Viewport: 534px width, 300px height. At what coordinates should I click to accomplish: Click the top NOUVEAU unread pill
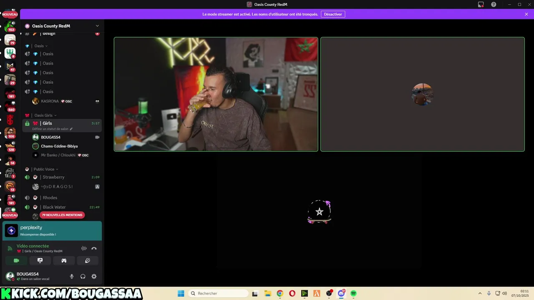tap(10, 14)
